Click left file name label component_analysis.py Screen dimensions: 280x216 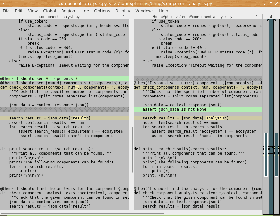(59, 17)
